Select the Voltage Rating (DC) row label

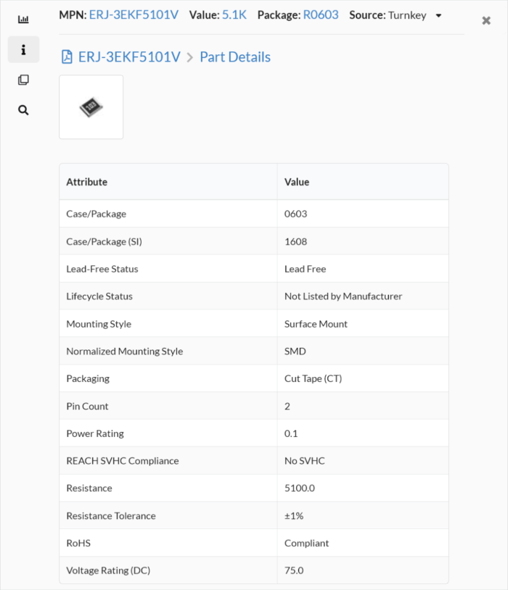[108, 570]
